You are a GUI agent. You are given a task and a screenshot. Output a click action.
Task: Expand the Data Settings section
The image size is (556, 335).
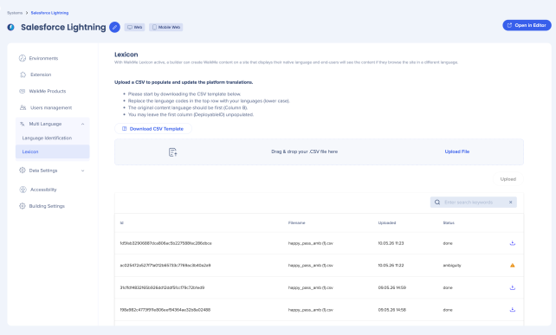[x=82, y=171]
